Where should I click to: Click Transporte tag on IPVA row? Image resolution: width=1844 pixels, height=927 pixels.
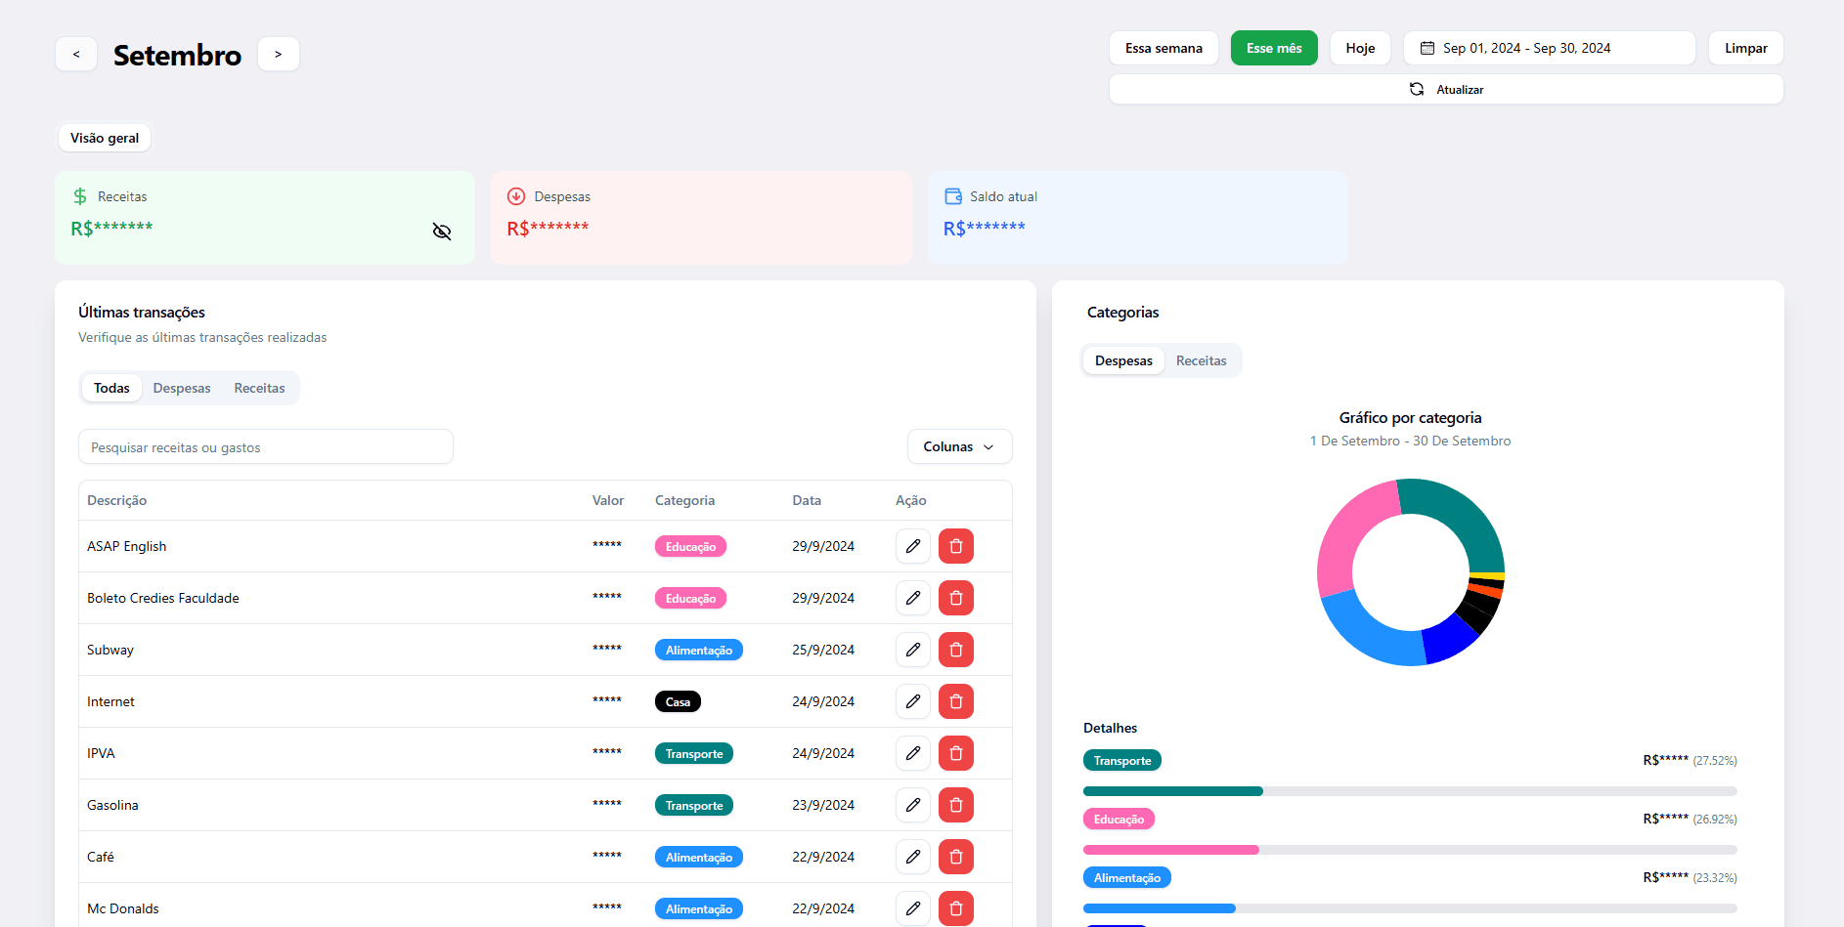pos(694,753)
